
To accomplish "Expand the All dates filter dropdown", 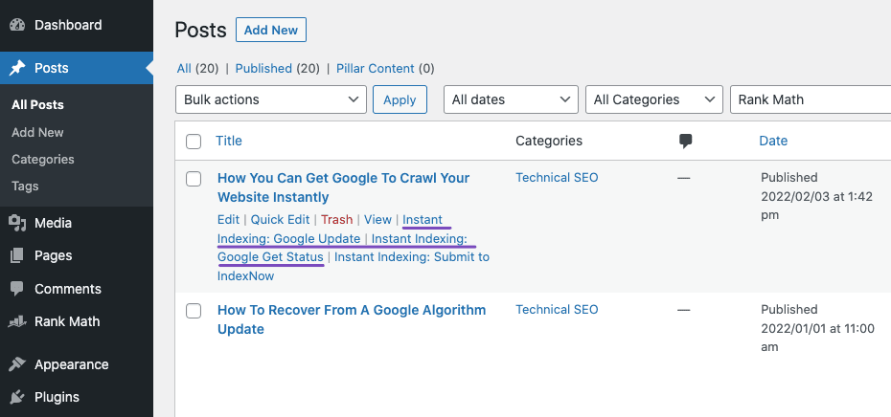I will click(x=511, y=99).
